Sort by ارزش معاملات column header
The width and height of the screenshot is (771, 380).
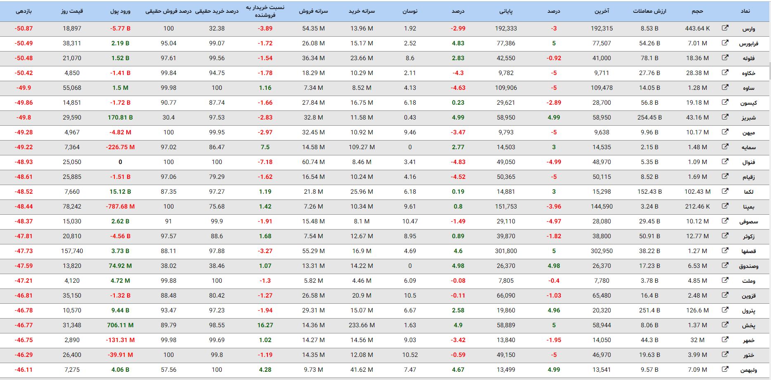pos(650,11)
